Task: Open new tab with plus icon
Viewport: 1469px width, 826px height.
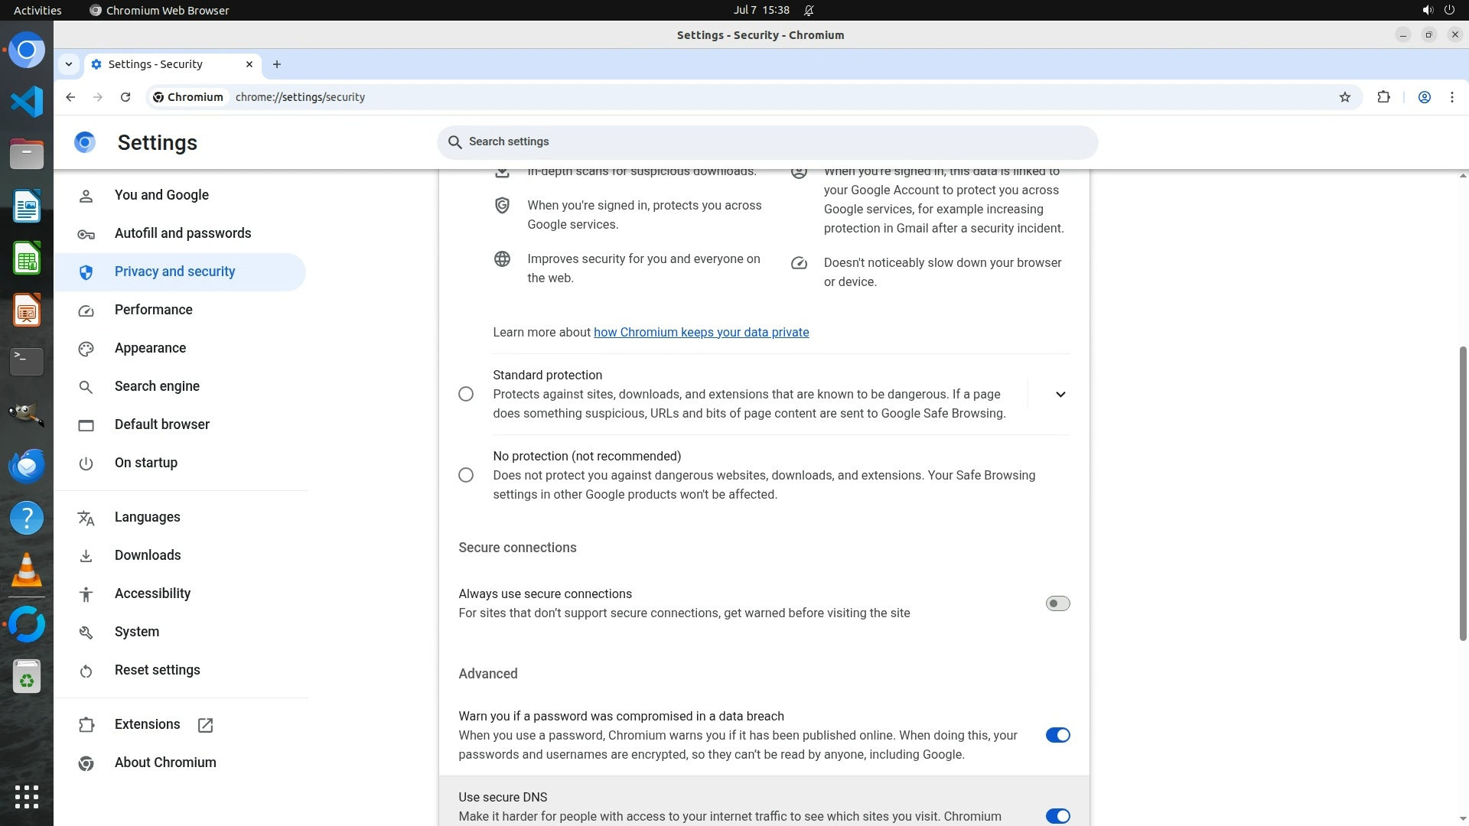Action: [277, 64]
